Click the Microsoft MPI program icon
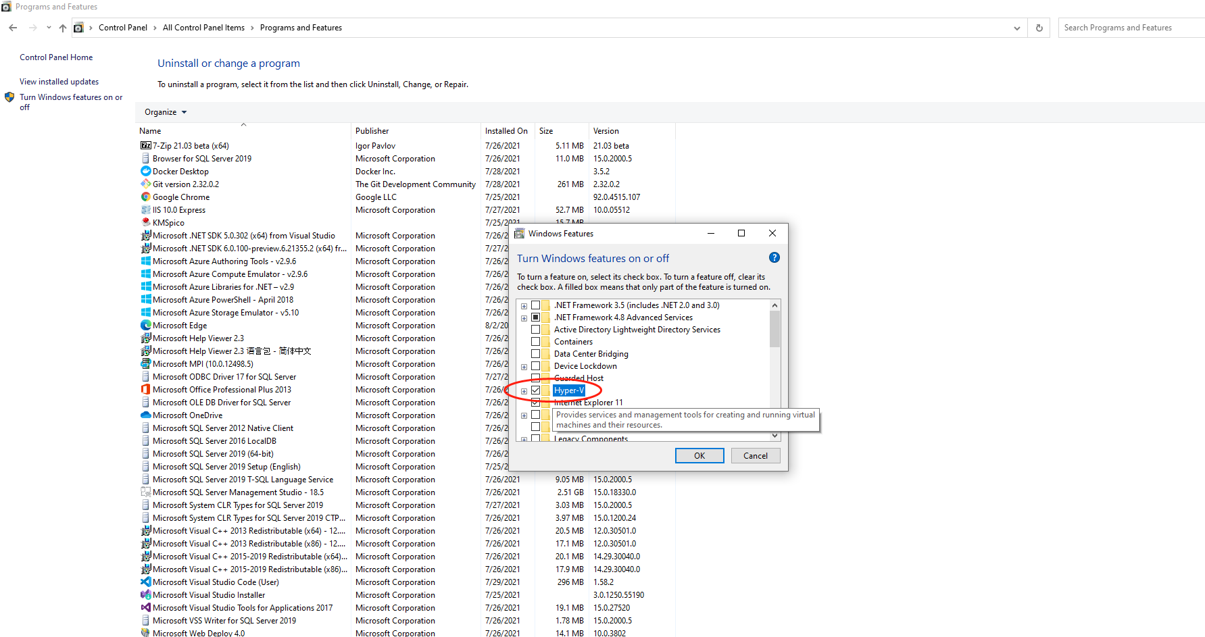 click(145, 363)
